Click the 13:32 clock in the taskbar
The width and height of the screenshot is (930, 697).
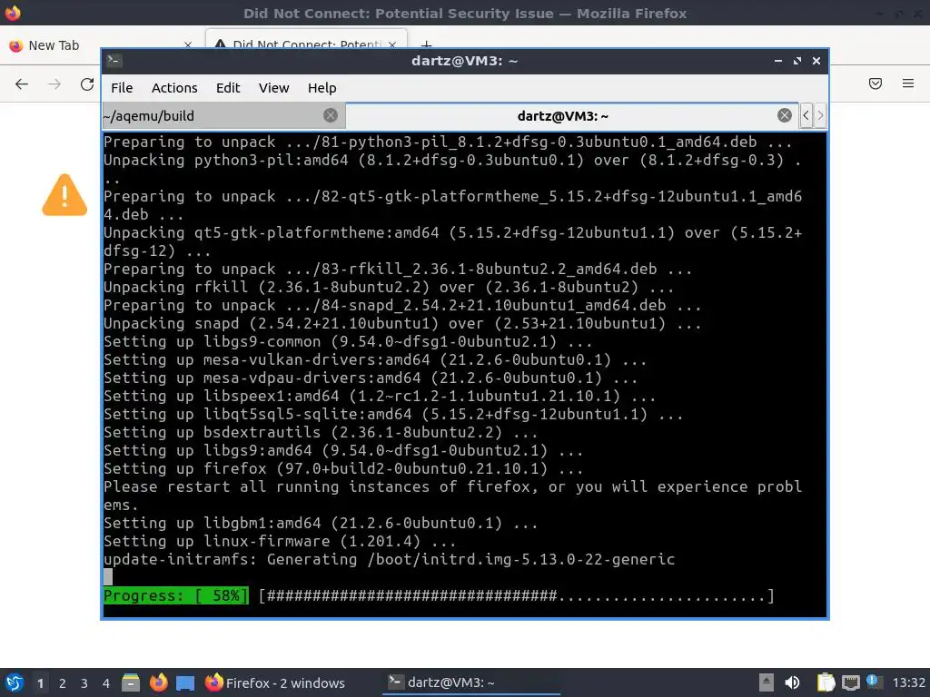point(908,682)
